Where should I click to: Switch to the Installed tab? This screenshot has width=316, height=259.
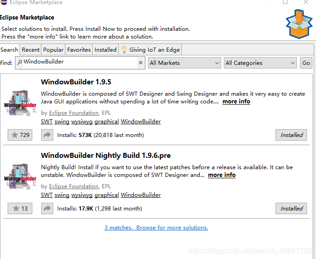105,49
